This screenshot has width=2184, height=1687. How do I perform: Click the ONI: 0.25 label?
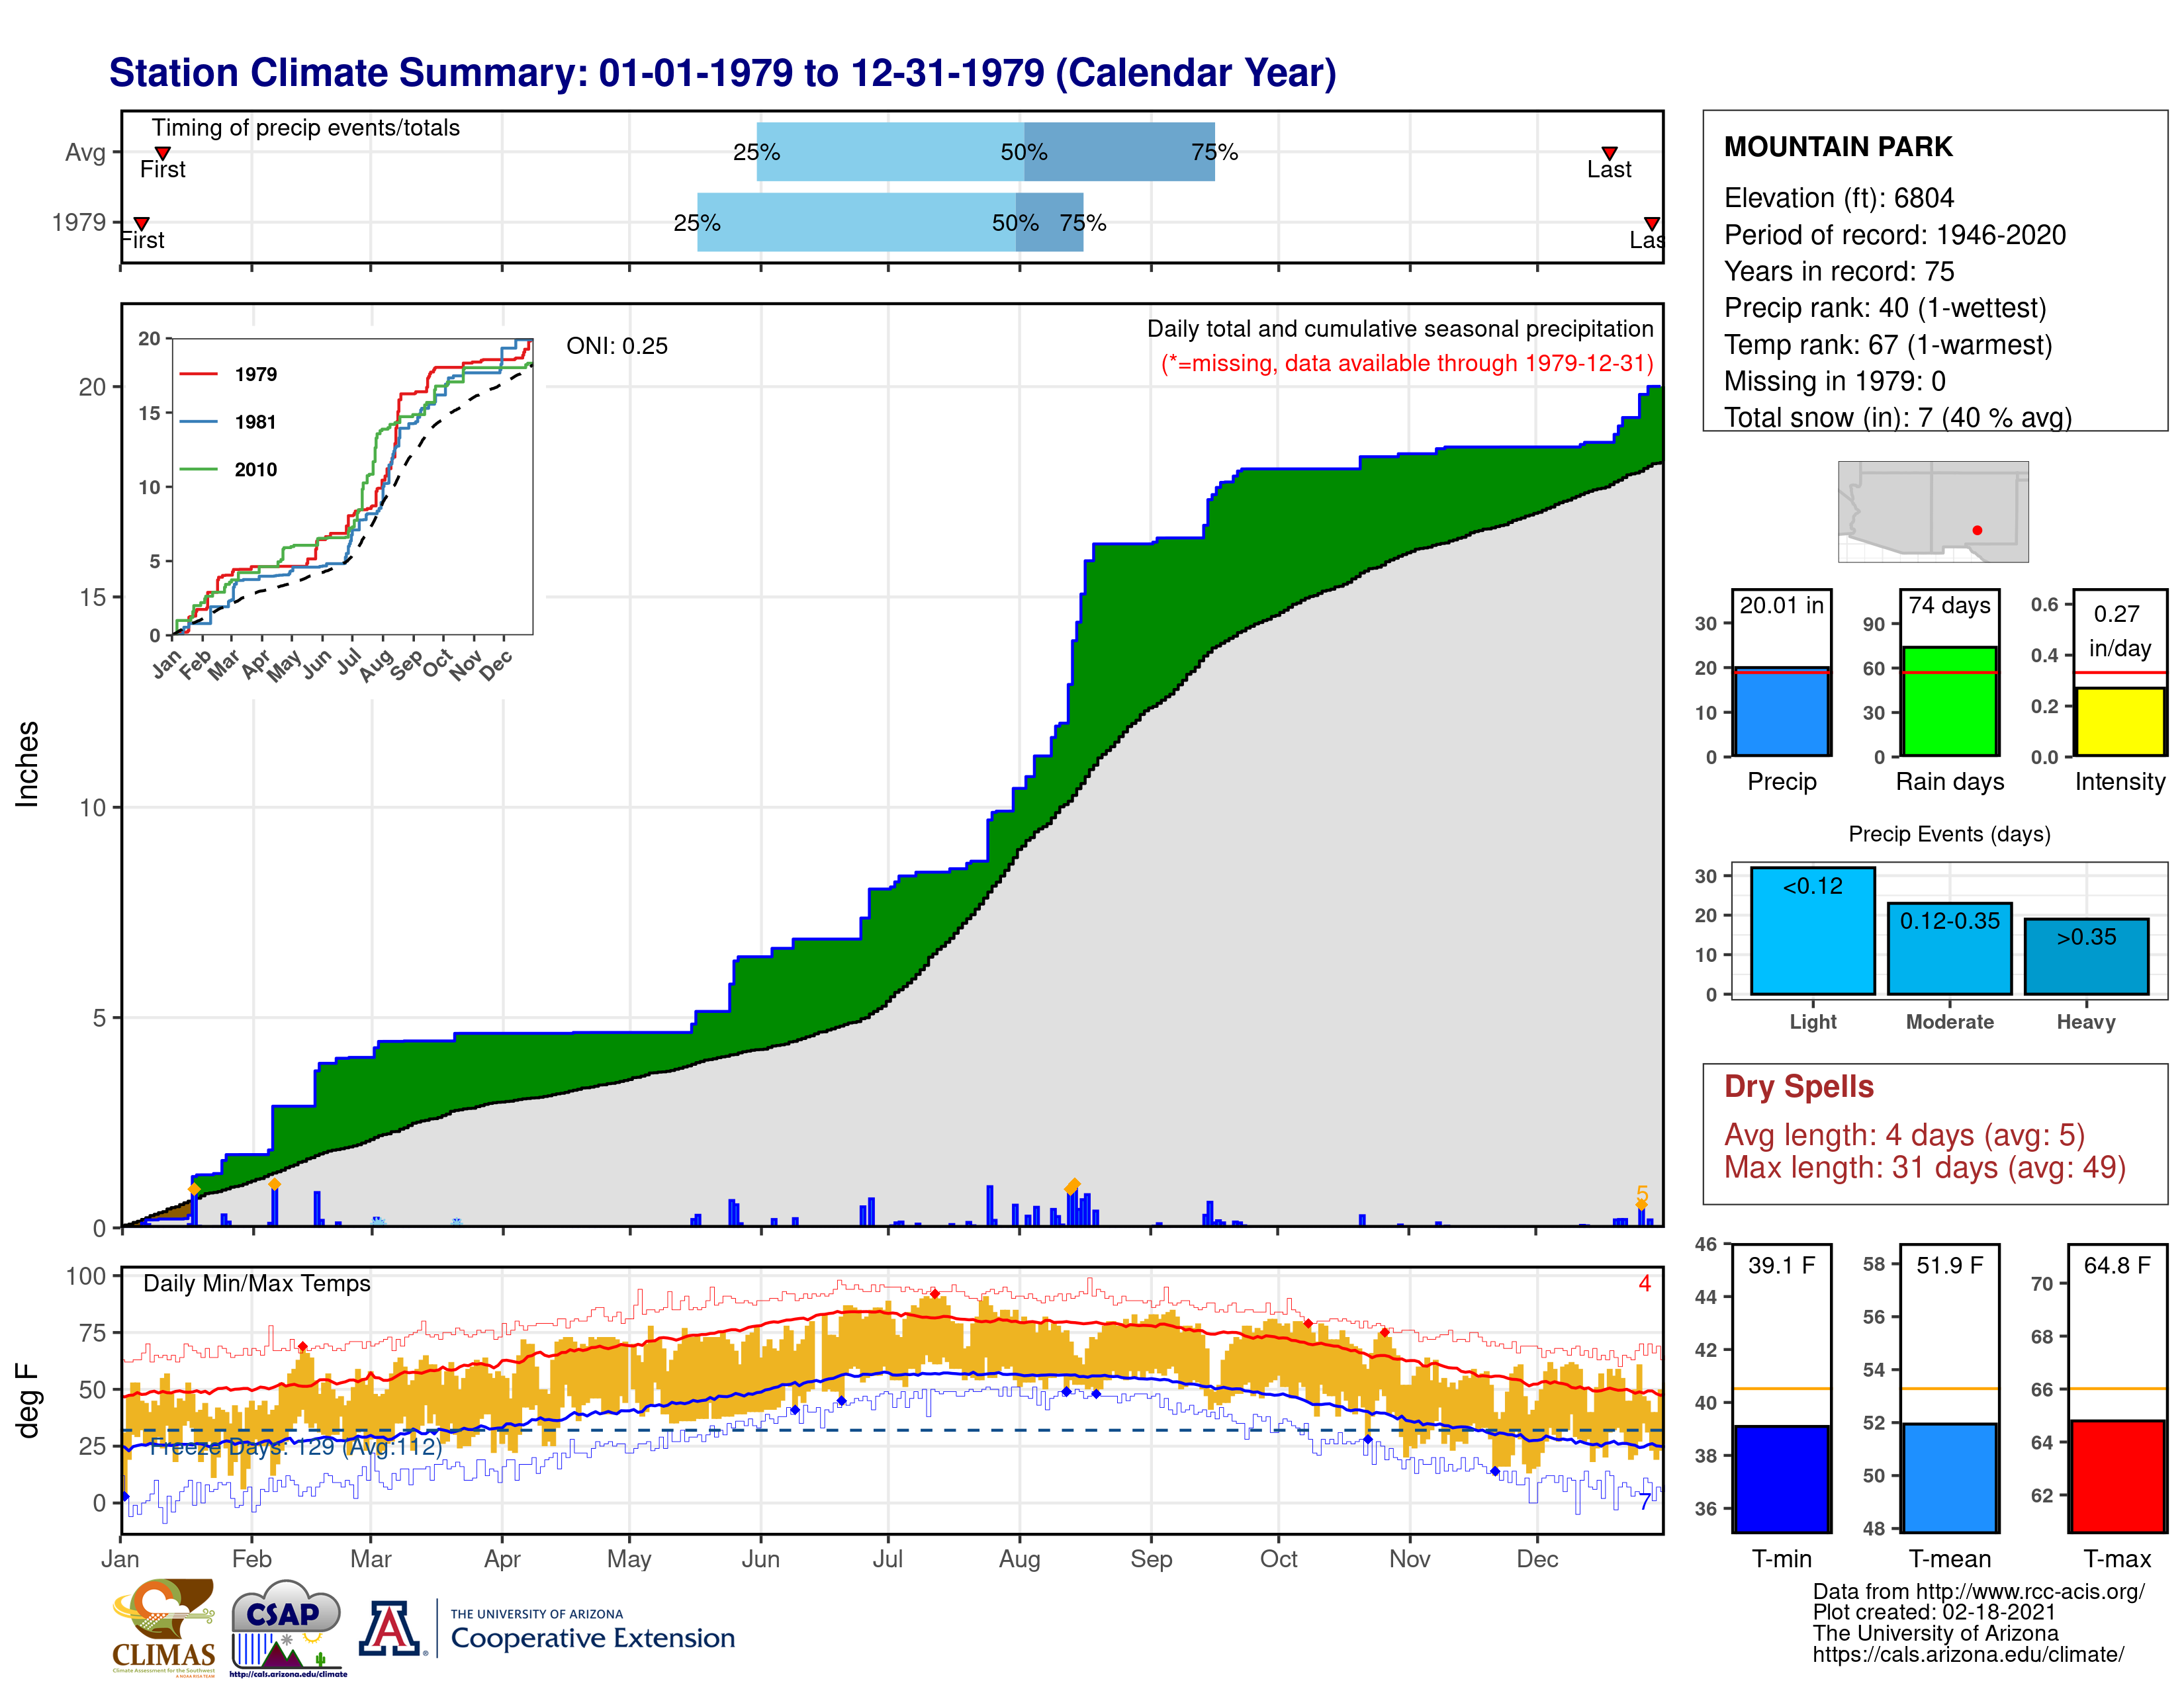[x=617, y=347]
